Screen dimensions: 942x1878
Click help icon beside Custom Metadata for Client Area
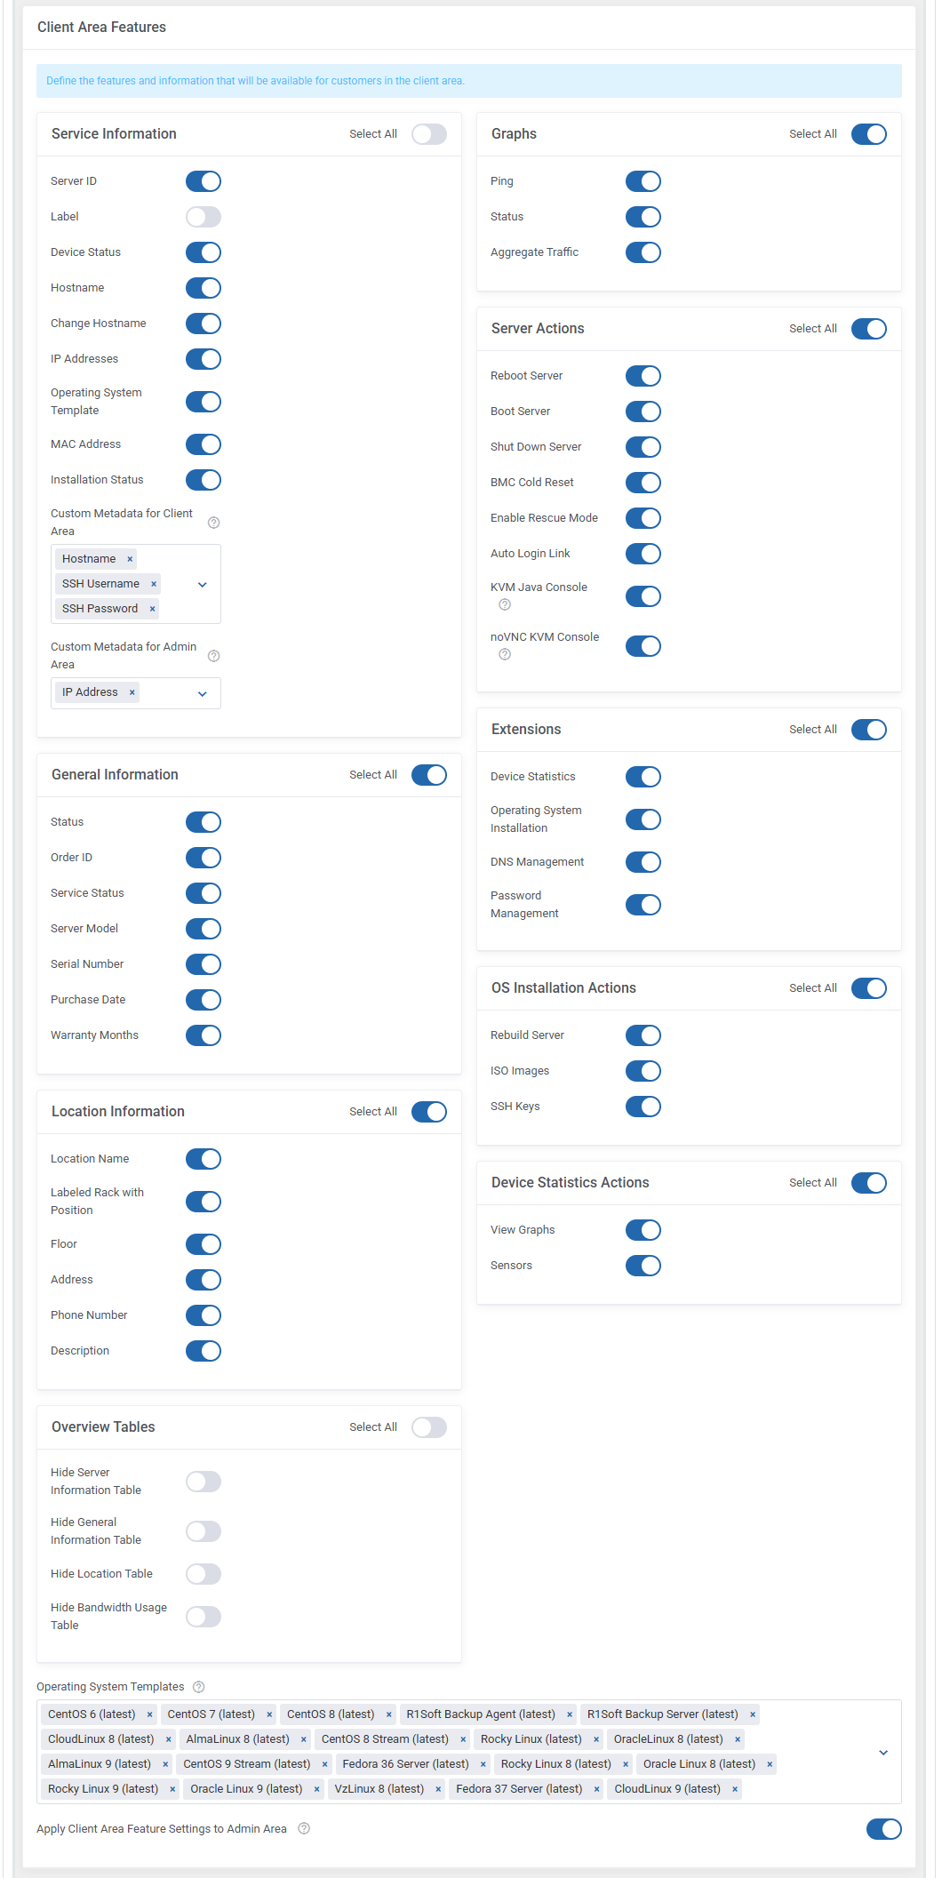pyautogui.click(x=213, y=523)
